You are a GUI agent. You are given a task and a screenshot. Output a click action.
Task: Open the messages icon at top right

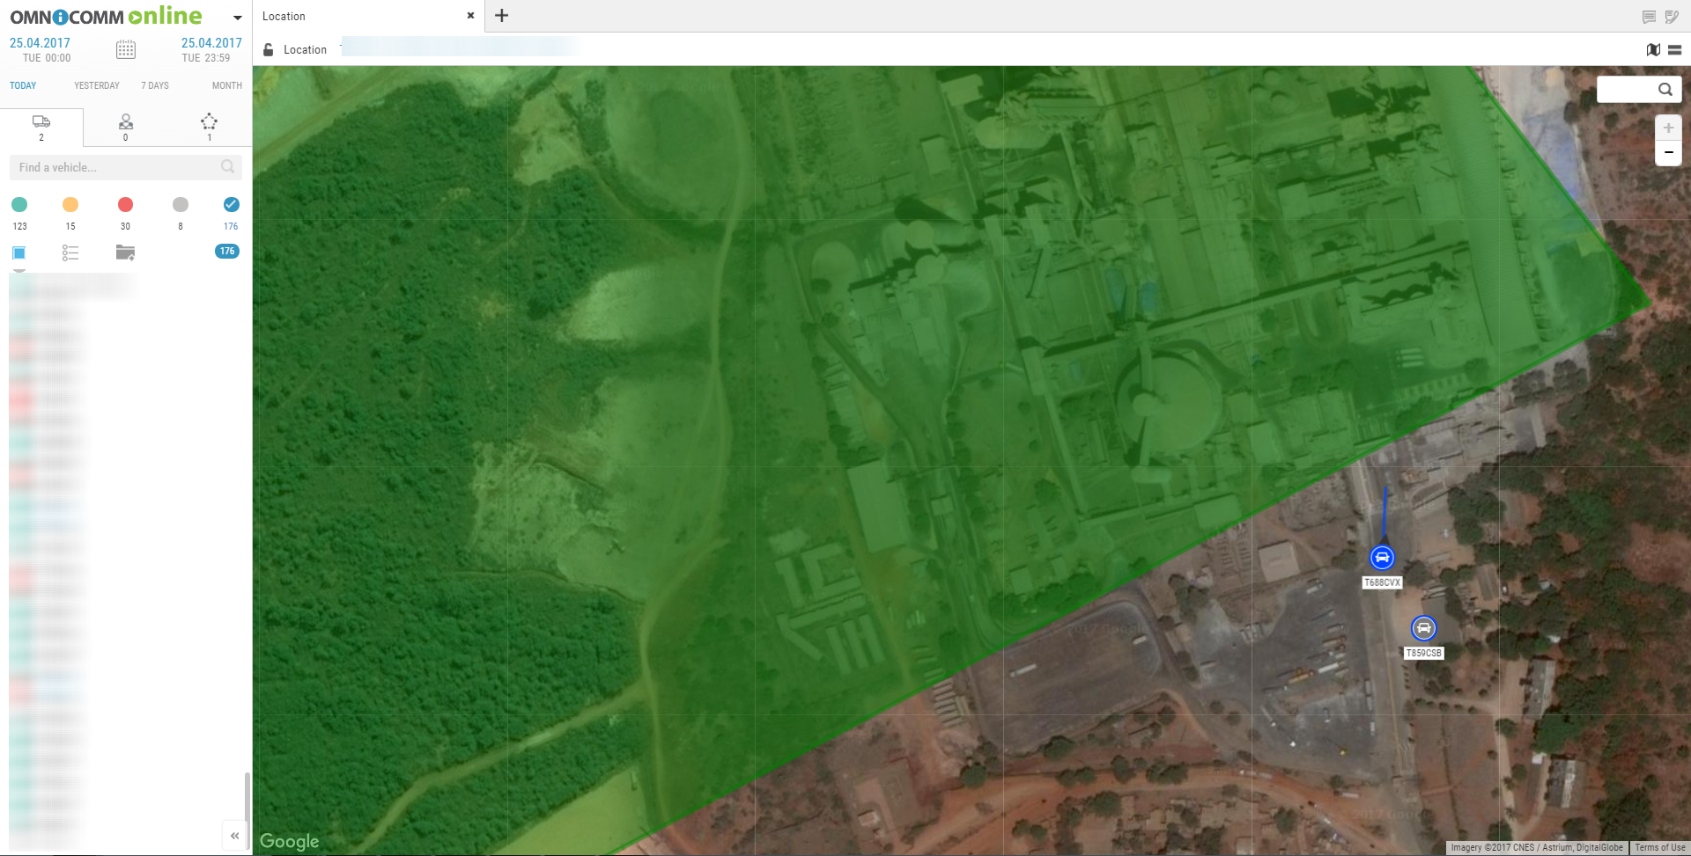[1649, 17]
